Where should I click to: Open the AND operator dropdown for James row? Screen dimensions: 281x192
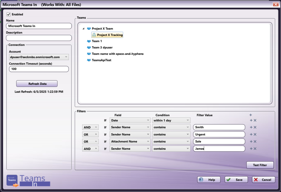coord(90,149)
